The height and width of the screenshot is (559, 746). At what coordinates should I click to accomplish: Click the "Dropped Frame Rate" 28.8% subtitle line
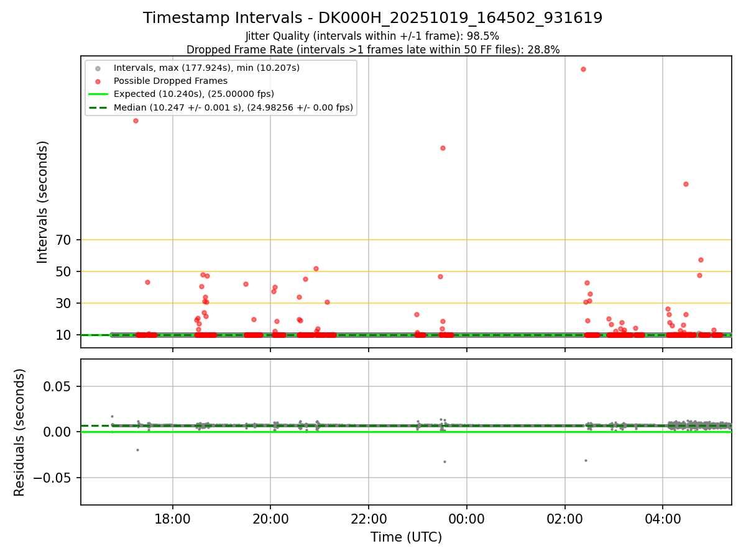[373, 50]
